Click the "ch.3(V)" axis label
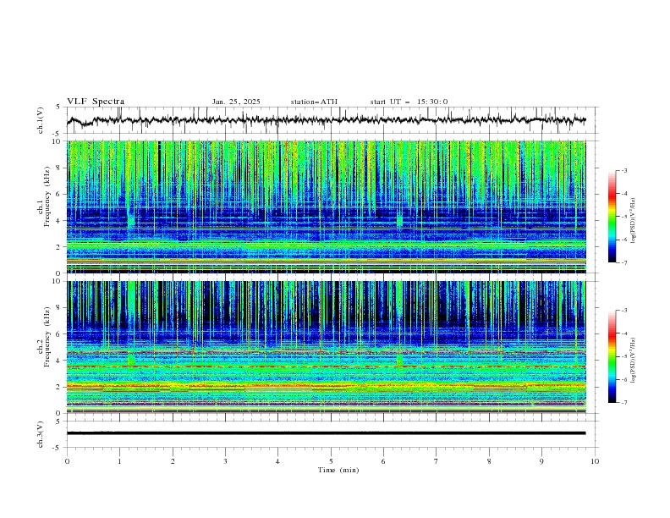This screenshot has width=670, height=518. (x=41, y=434)
